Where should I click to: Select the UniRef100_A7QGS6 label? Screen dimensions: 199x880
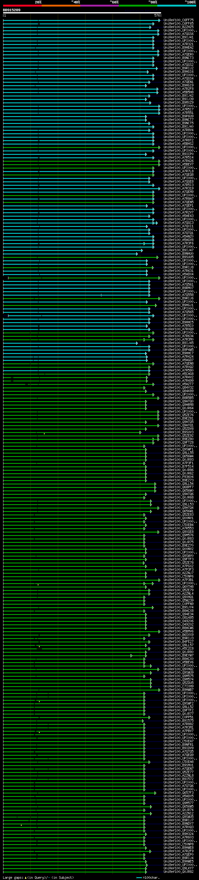click(x=178, y=34)
